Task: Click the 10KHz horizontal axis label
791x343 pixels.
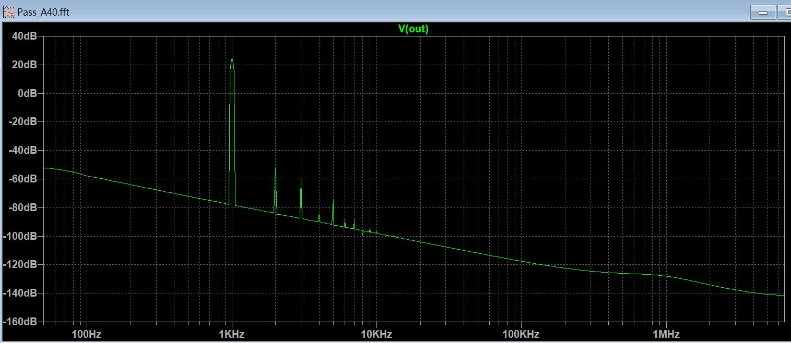Action: coord(376,334)
